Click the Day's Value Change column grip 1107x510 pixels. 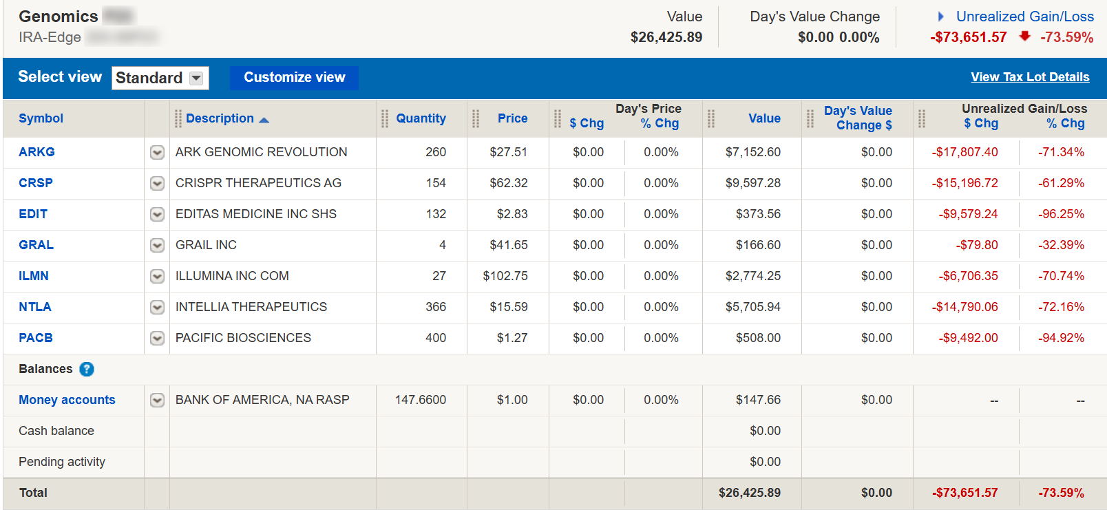click(810, 119)
